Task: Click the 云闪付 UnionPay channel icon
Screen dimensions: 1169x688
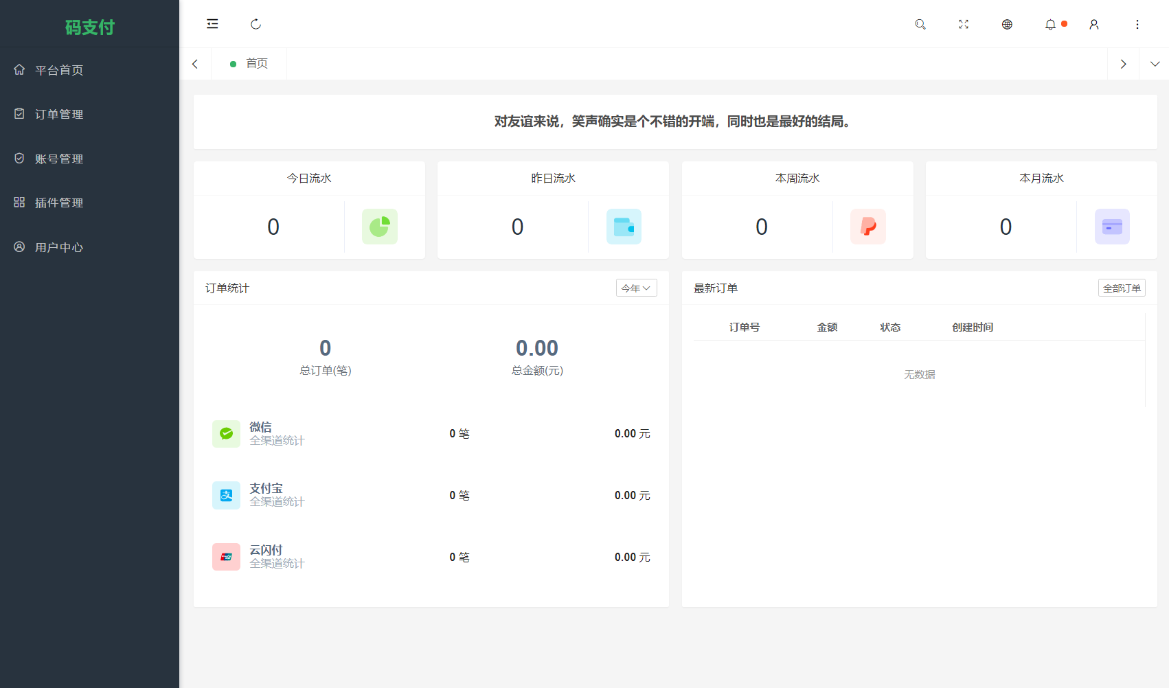Action: coord(226,557)
